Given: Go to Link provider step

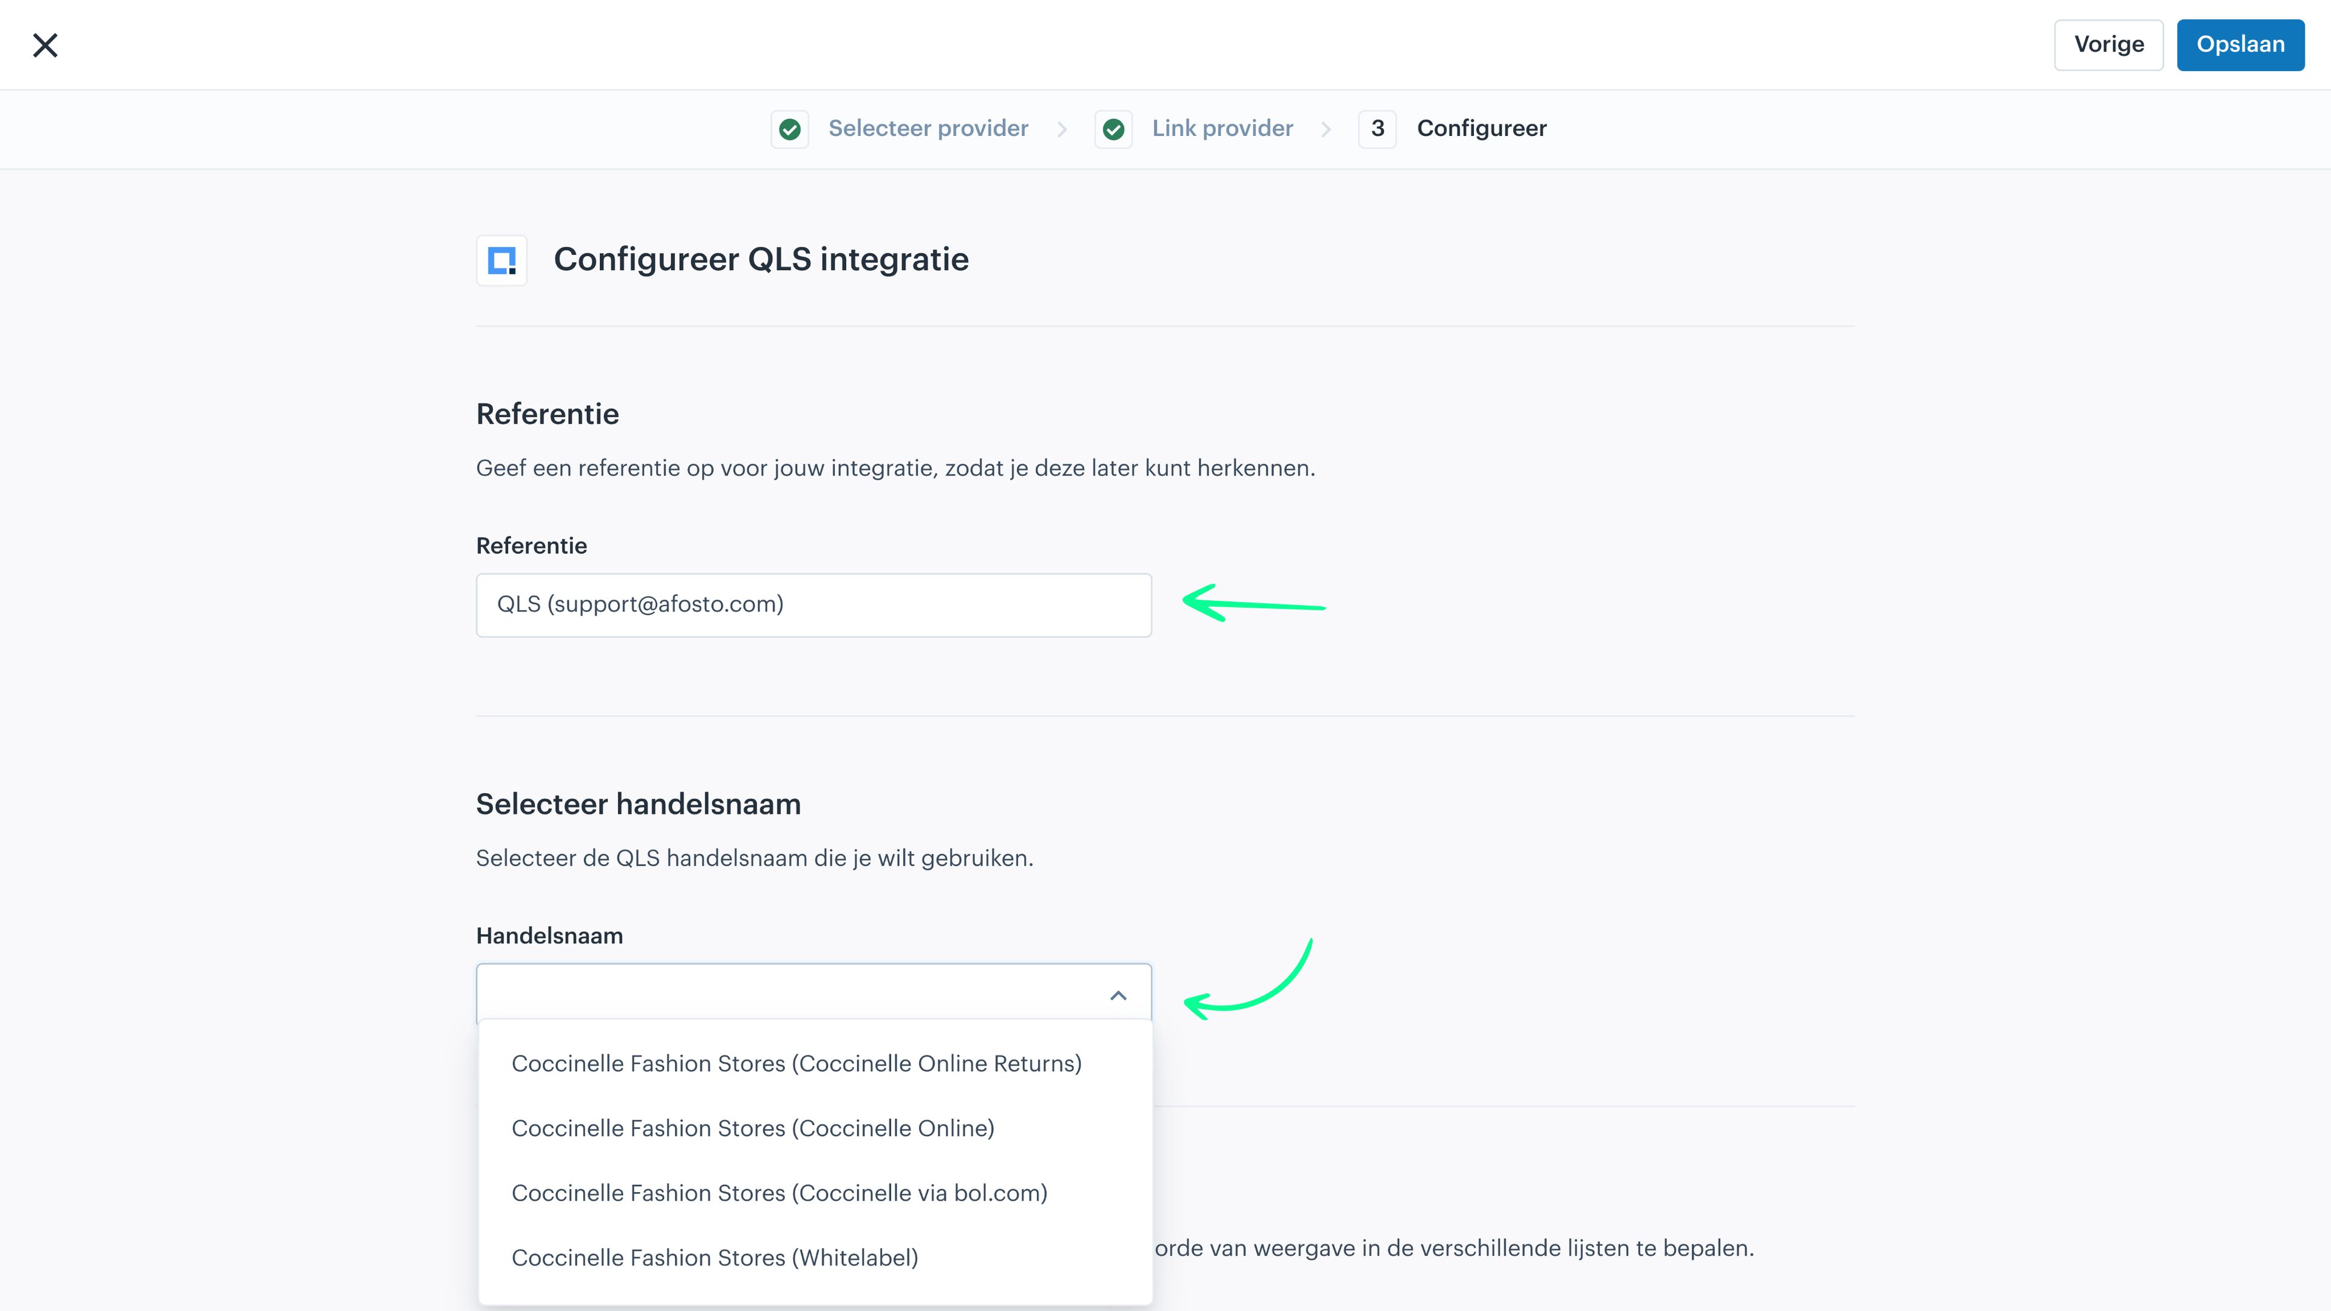Looking at the screenshot, I should tap(1223, 129).
